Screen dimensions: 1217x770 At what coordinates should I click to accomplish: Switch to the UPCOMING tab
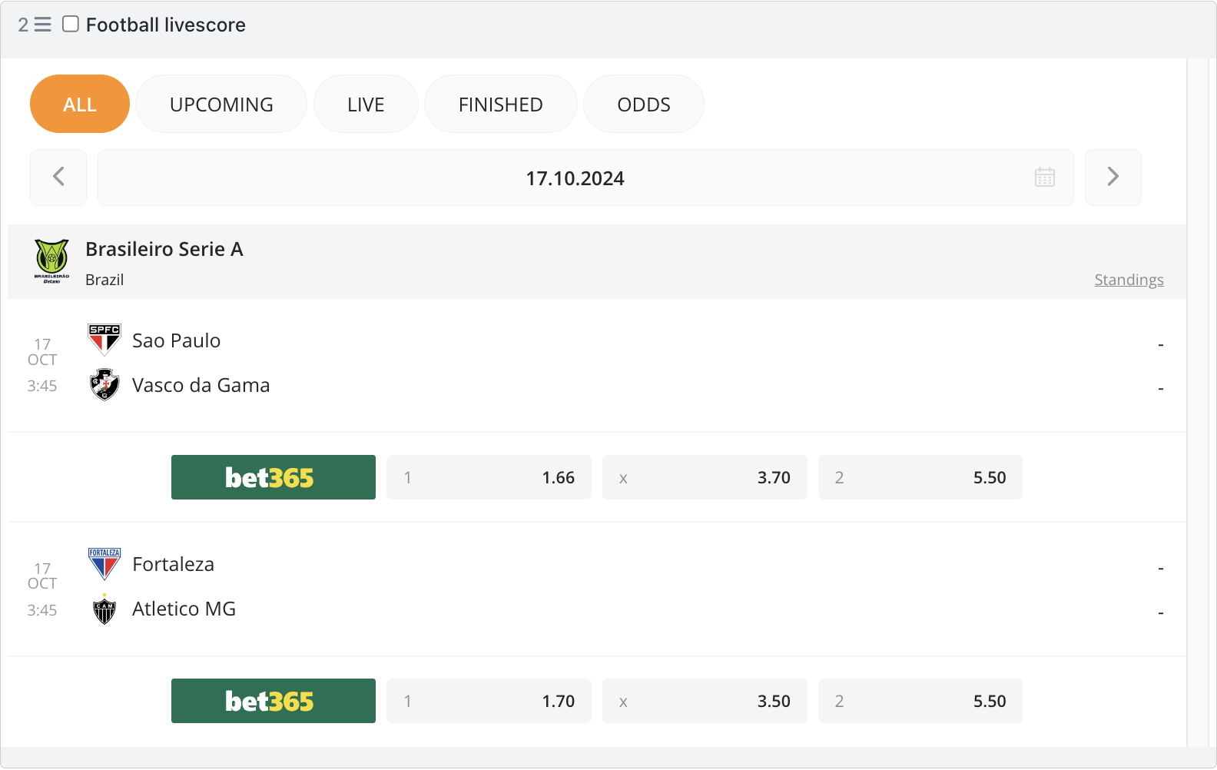(x=221, y=105)
